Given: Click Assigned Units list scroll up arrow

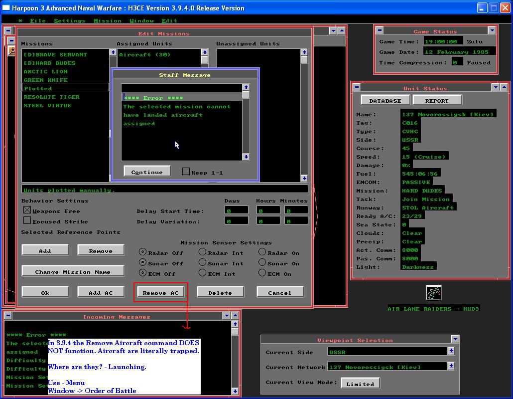Looking at the screenshot, I should pos(205,52).
